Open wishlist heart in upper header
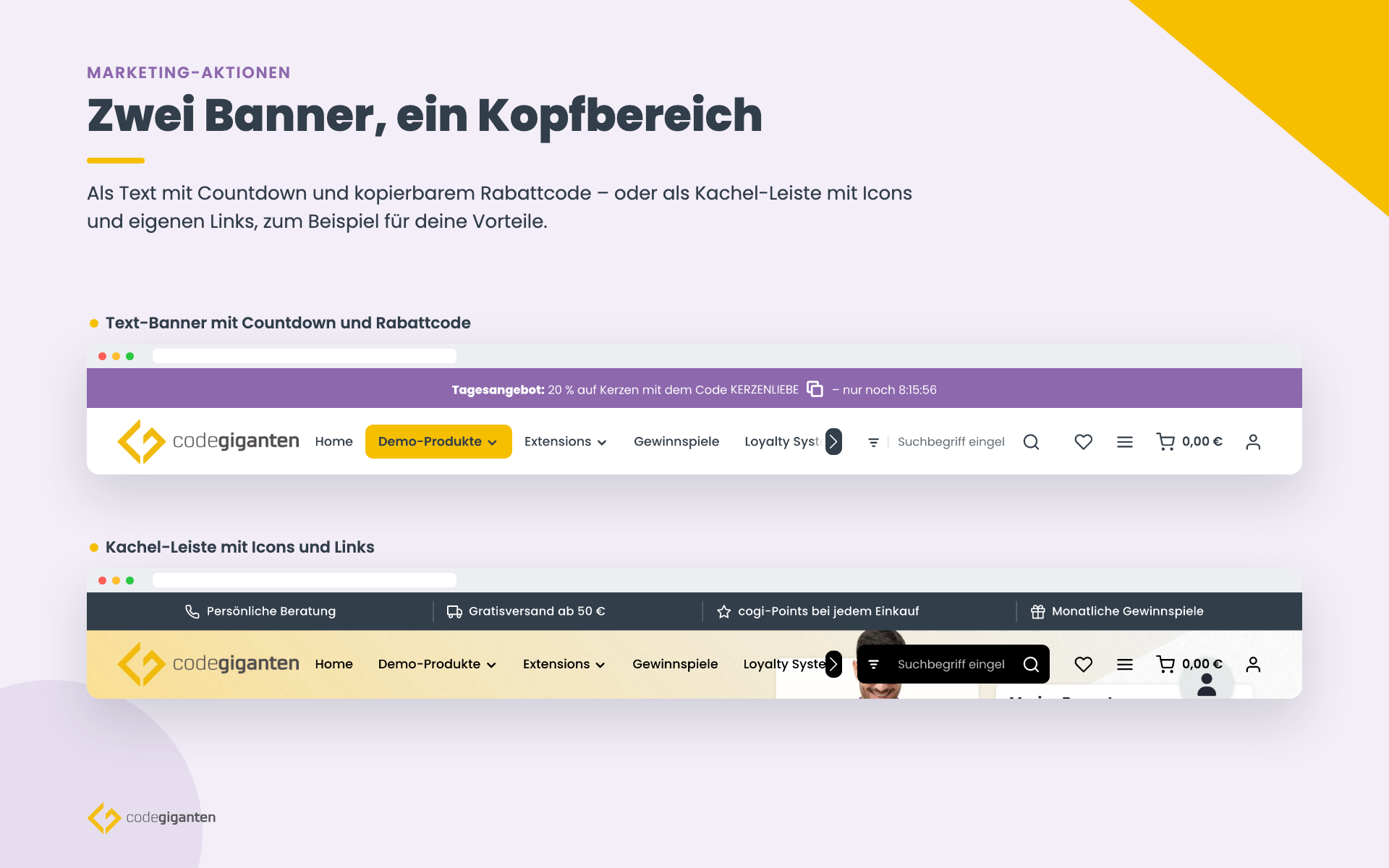1389x868 pixels. point(1083,442)
